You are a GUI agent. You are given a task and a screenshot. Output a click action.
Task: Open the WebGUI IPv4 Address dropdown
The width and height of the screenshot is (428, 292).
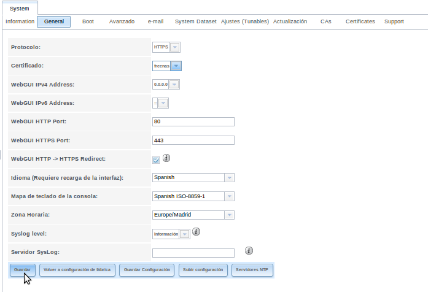point(166,84)
